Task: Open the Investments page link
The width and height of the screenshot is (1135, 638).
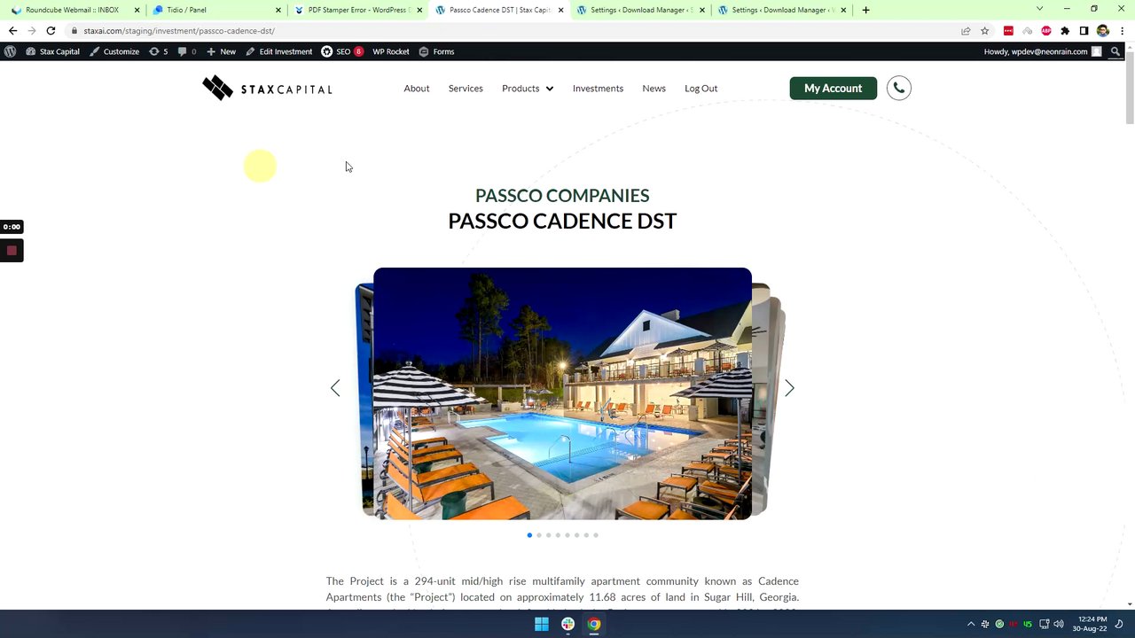Action: pos(598,89)
